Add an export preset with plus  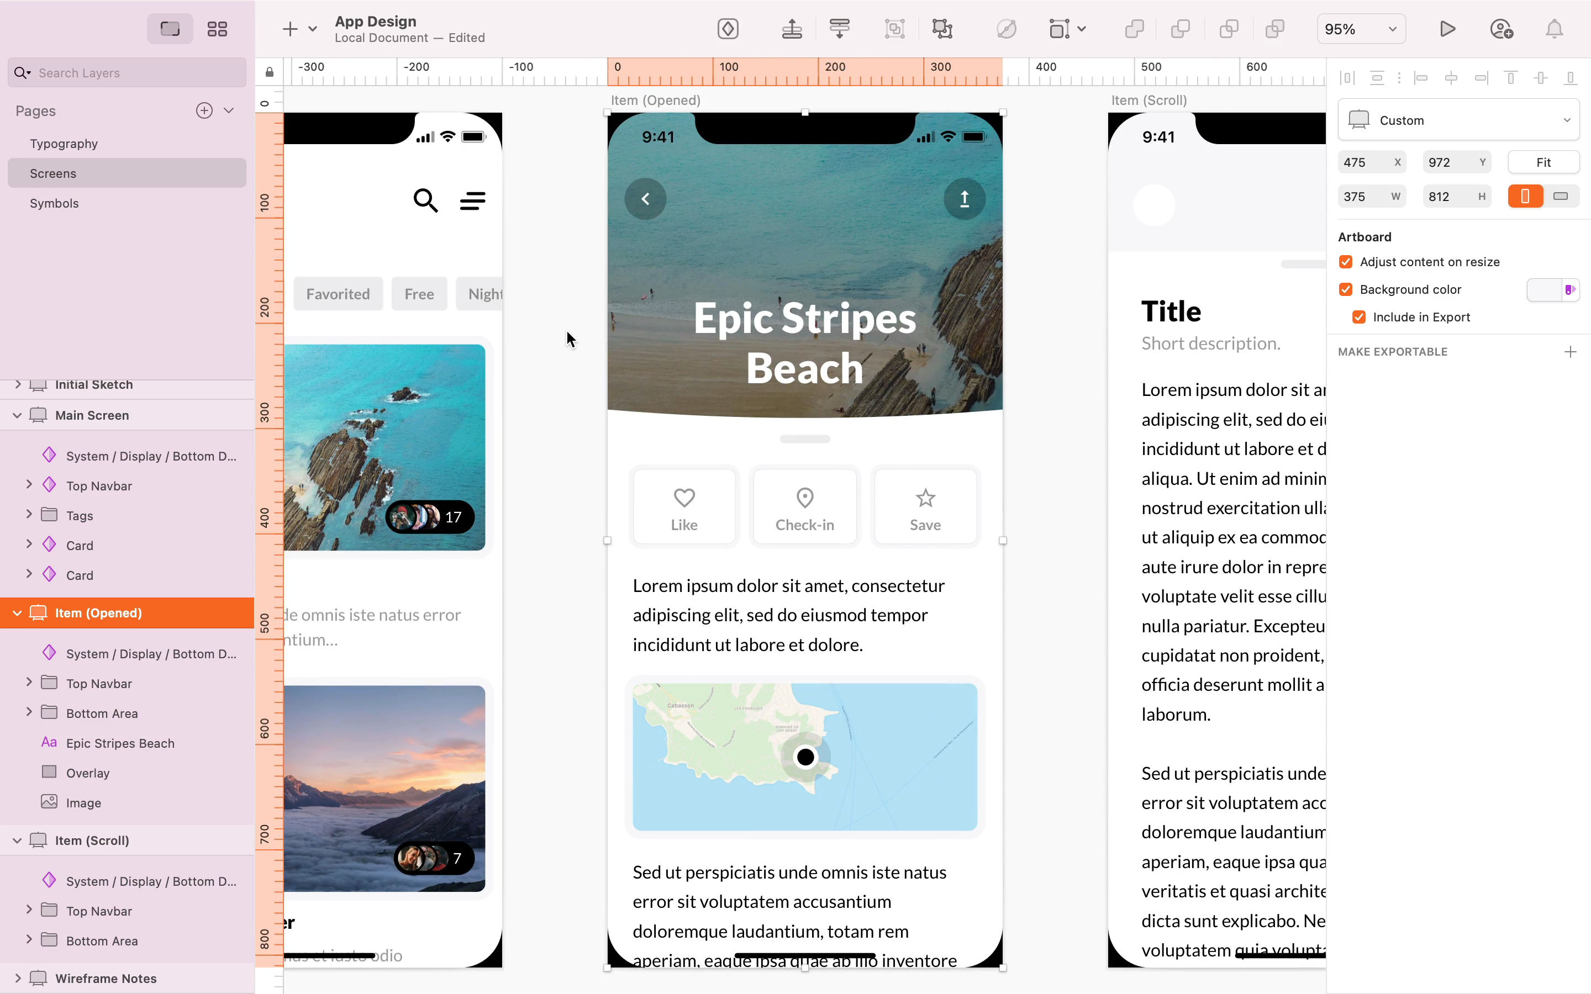[1570, 352]
